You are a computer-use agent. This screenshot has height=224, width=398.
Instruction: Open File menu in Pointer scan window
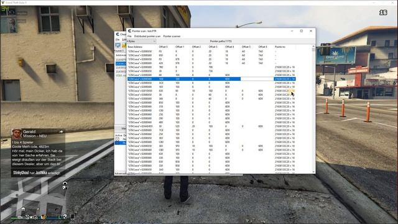pyautogui.click(x=129, y=36)
